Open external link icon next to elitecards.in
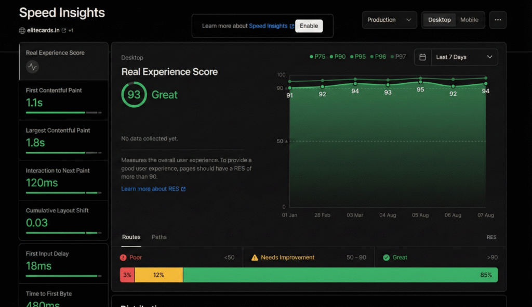Viewport: 532px width, 307px height. tap(64, 31)
